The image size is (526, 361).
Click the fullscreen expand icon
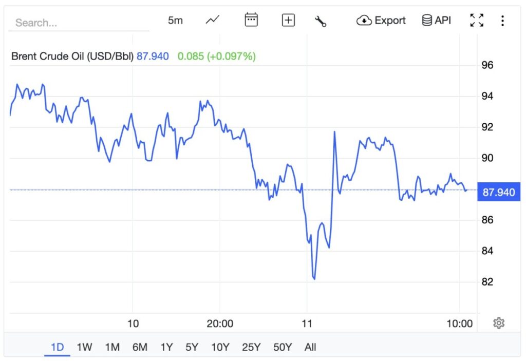[x=477, y=21]
